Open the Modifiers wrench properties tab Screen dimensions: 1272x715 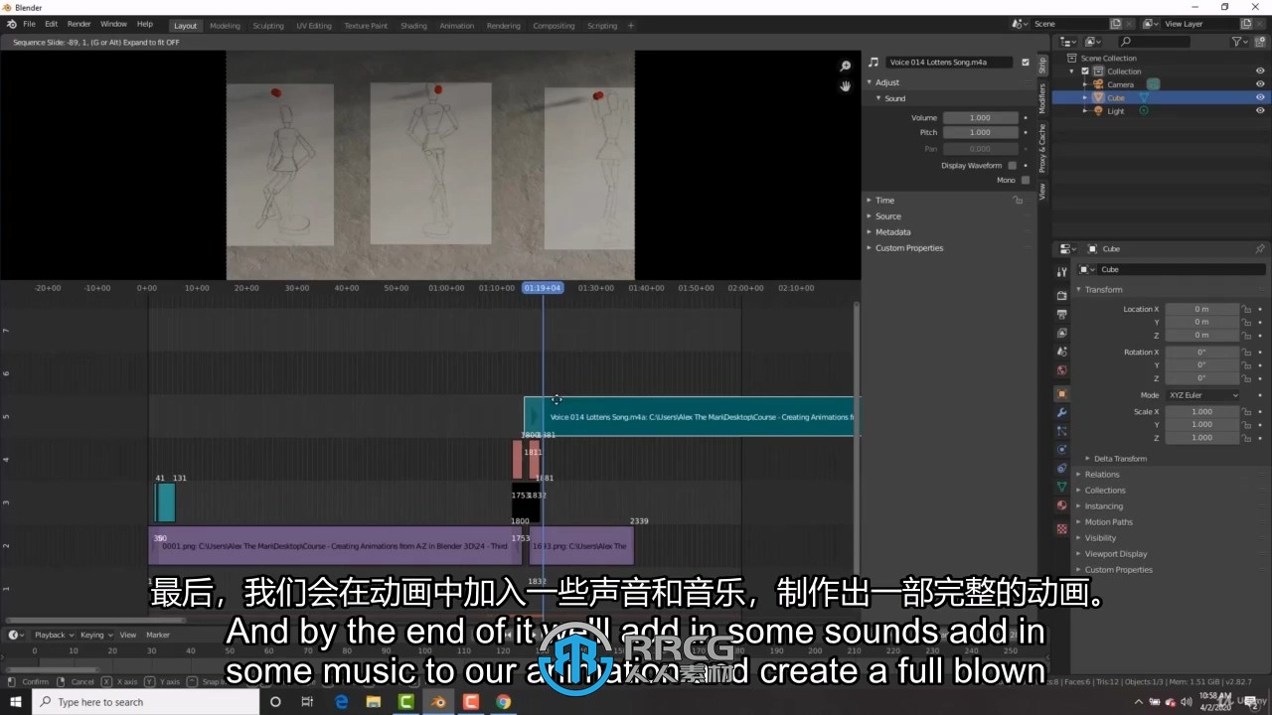(x=1061, y=412)
